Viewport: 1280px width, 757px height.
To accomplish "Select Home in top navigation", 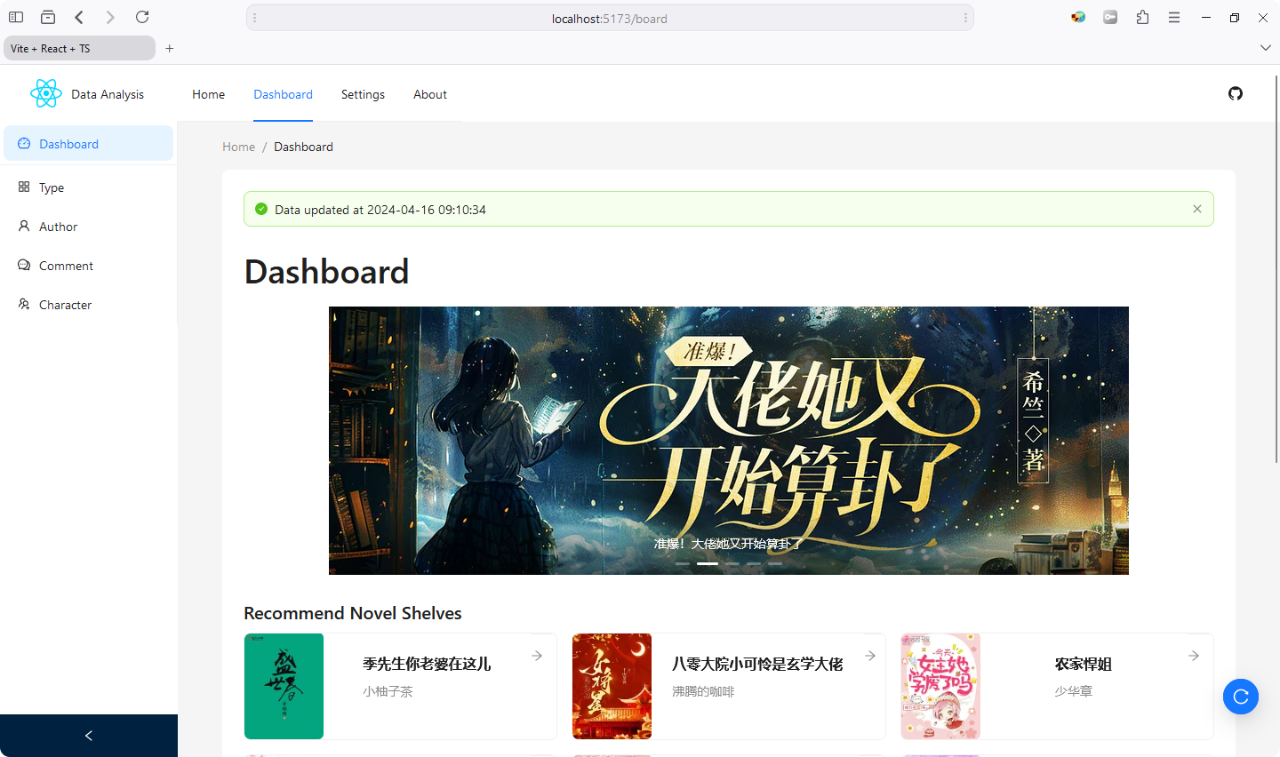I will click(x=208, y=94).
